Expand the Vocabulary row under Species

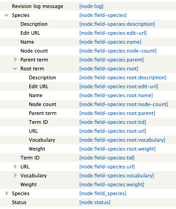click(15, 176)
